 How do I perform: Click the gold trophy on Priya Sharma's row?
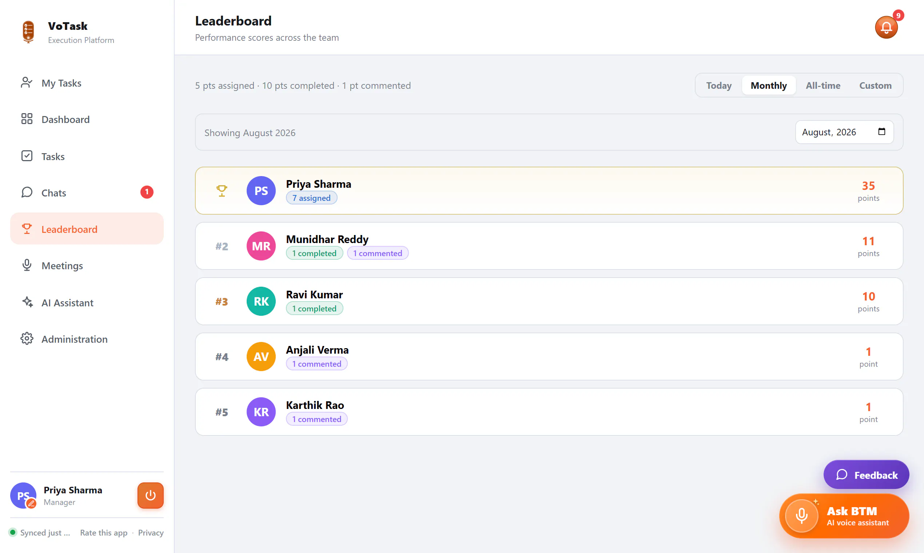(222, 191)
